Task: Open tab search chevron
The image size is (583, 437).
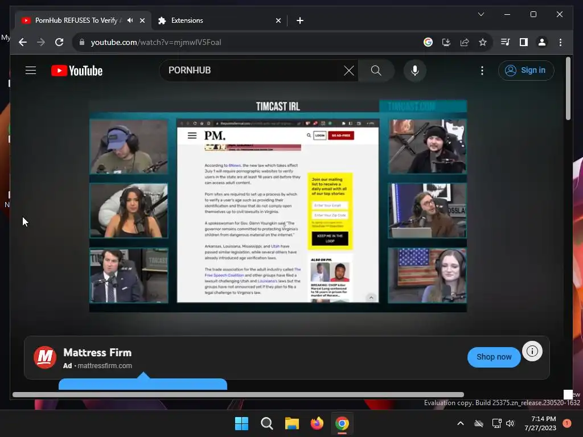Action: coord(481,14)
